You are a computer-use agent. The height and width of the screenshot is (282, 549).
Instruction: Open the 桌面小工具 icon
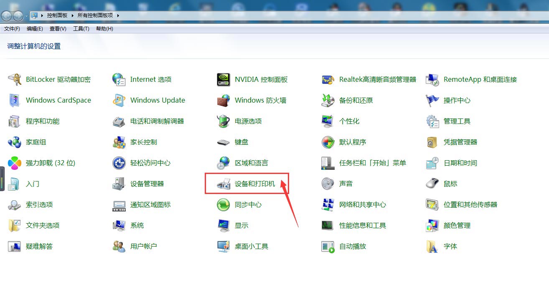tap(224, 246)
